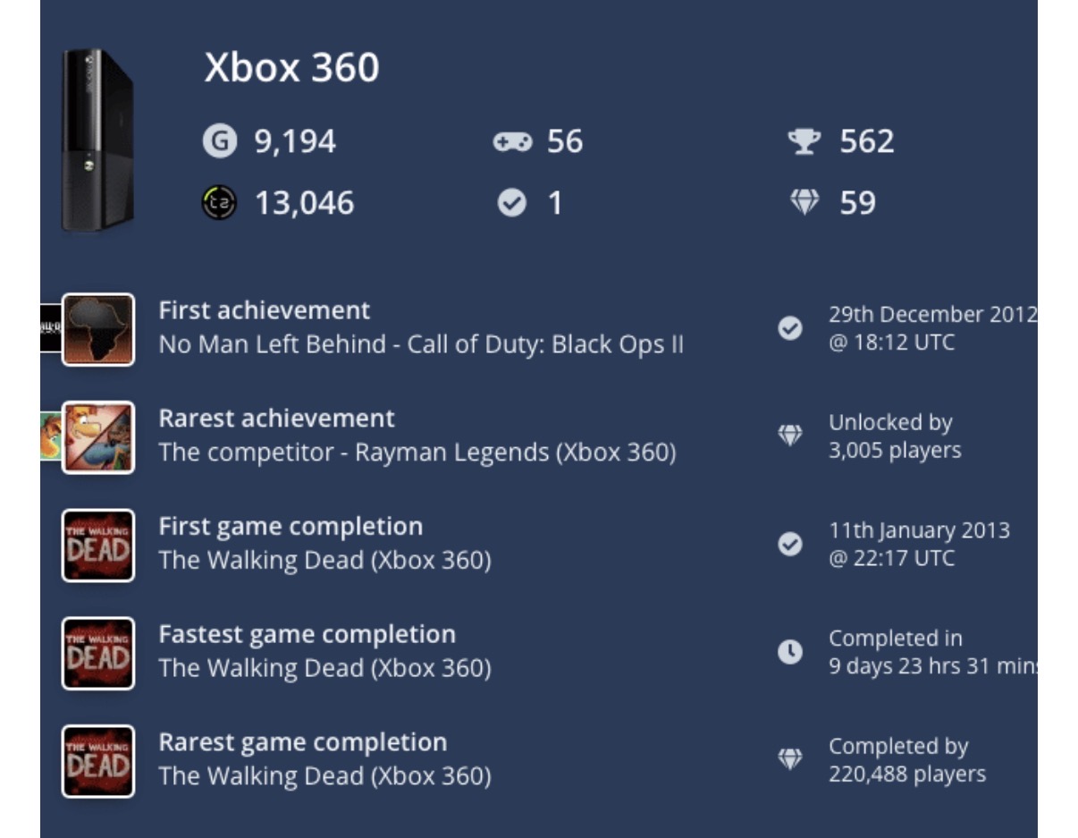The image size is (1078, 838).
Task: Open the Xbox 360 console image
Action: coord(97,140)
